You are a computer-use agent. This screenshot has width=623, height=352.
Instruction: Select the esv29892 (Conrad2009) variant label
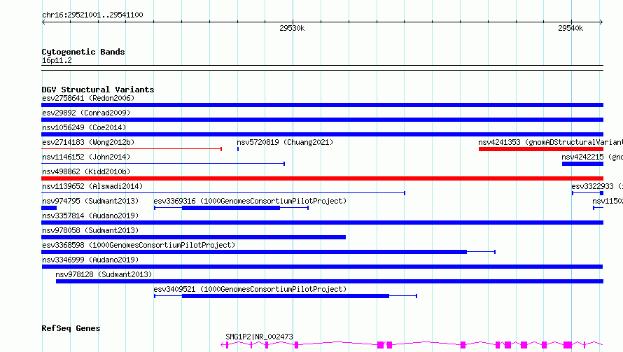coord(86,113)
